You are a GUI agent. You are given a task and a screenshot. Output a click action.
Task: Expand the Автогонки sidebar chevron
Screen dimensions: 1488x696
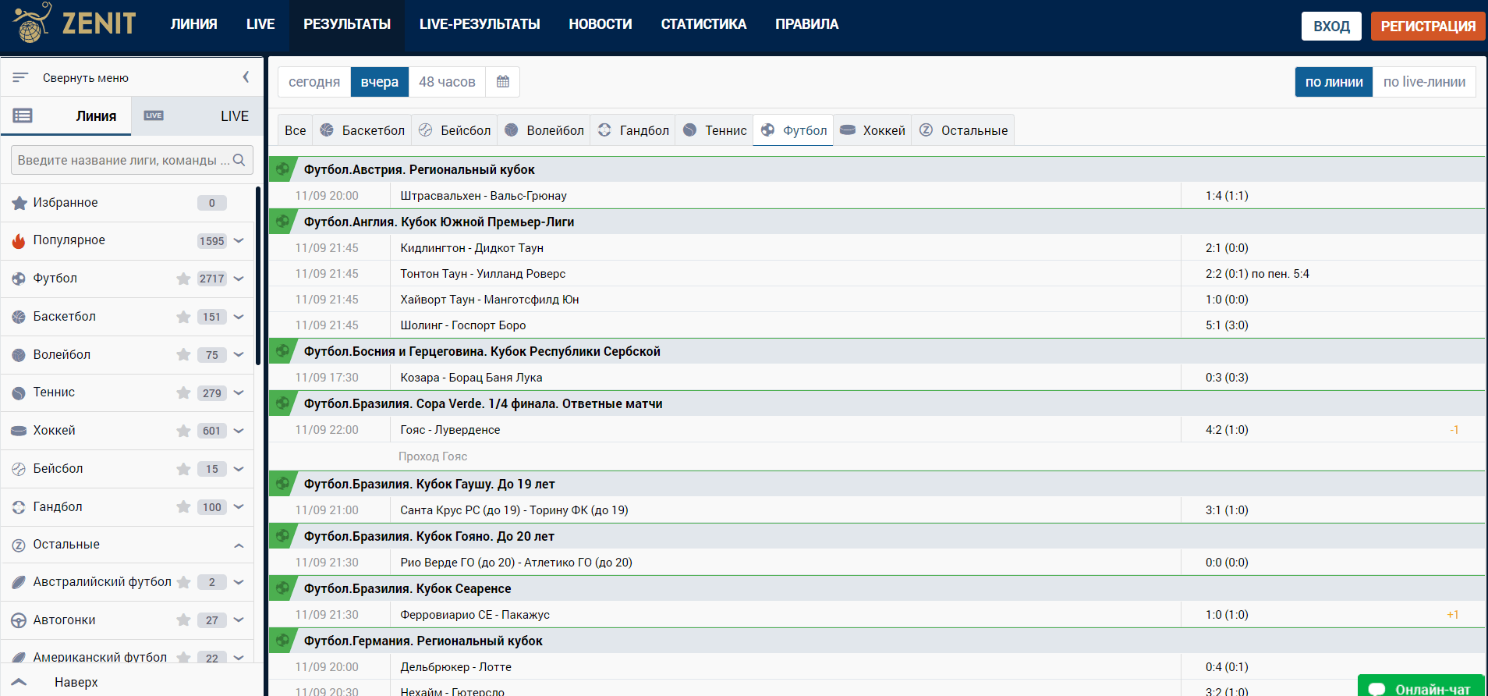tap(239, 620)
